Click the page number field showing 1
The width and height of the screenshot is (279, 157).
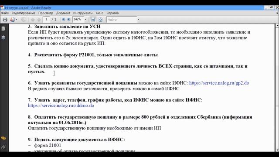coord(47,19)
